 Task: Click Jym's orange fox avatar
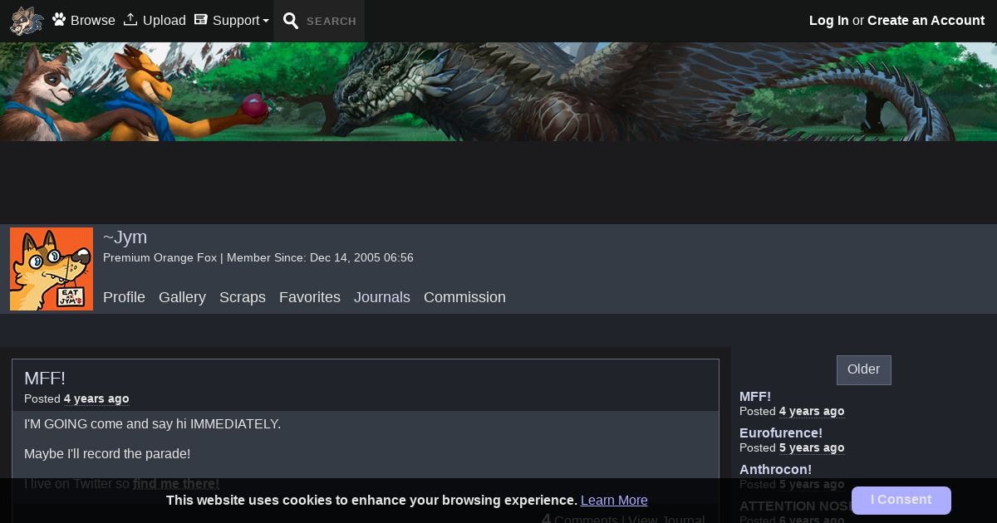(52, 269)
